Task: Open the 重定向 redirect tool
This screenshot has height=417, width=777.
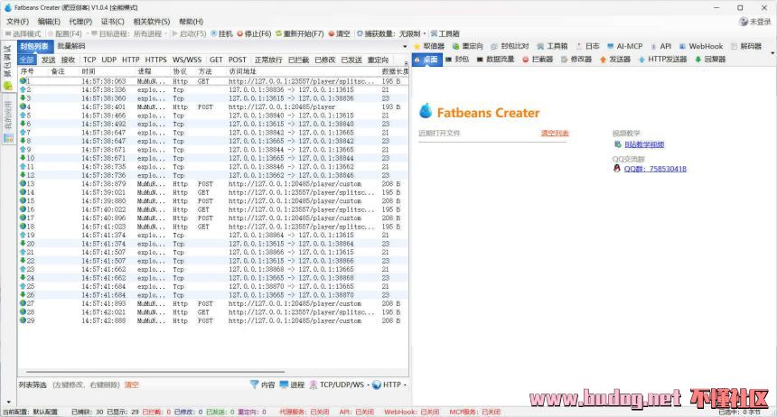Action: click(468, 46)
